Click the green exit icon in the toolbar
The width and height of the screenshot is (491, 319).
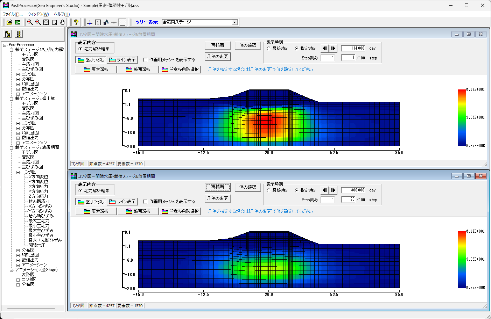tap(17, 22)
